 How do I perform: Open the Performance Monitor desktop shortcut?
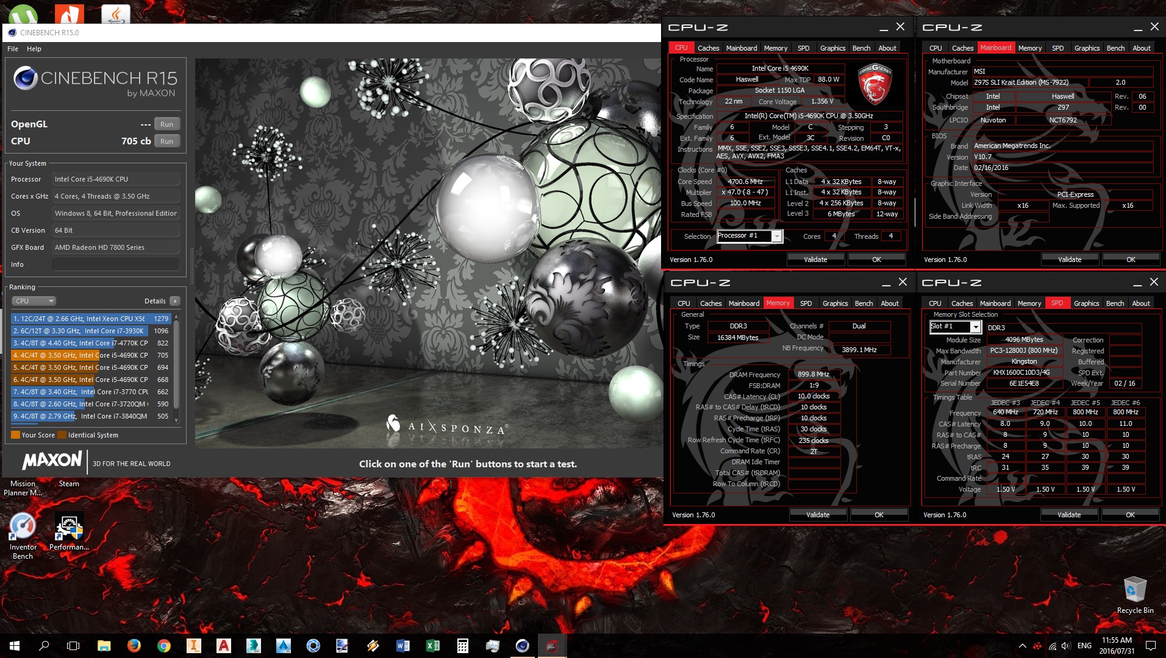point(69,532)
